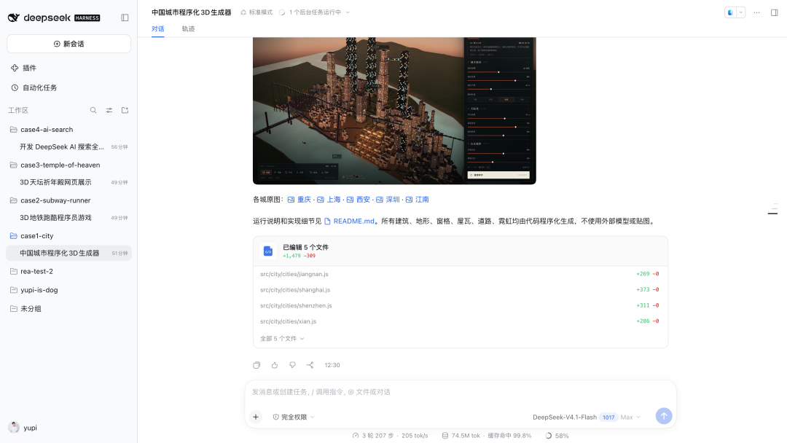
Task: Click the plus attachment button
Action: (256, 417)
